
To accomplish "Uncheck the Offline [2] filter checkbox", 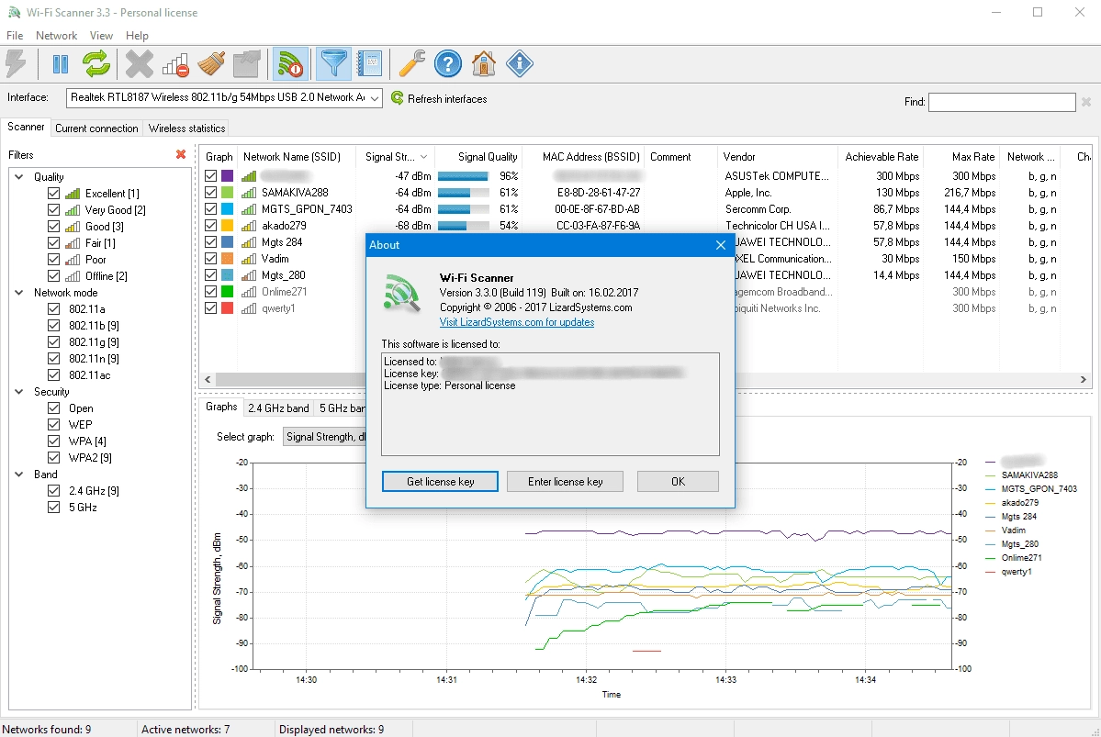I will pos(53,276).
